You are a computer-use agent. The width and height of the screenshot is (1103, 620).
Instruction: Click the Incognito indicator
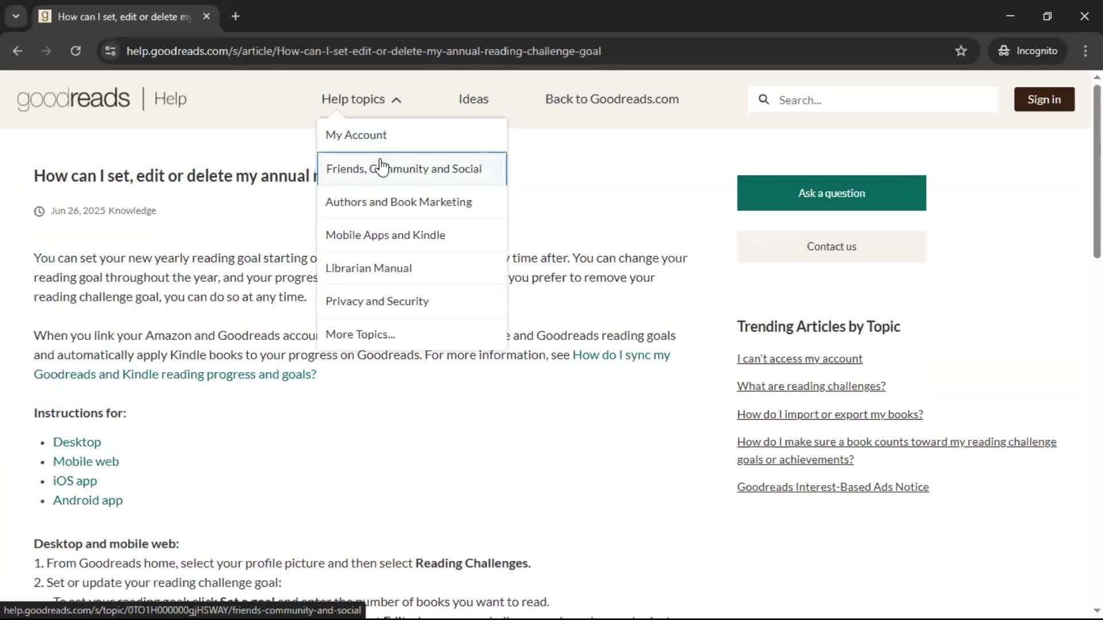pos(1028,51)
